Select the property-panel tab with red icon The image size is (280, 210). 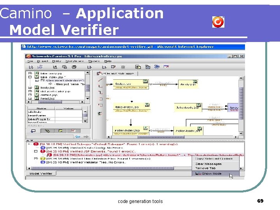click(x=73, y=131)
